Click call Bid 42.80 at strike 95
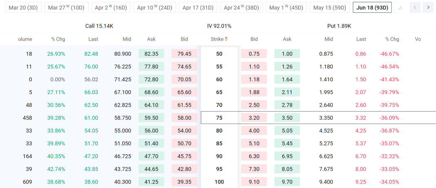The height and width of the screenshot is (188, 436). click(x=184, y=169)
